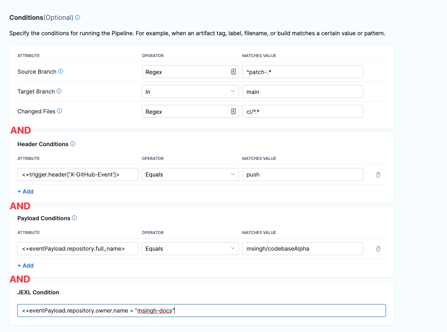
Task: Click + Add under Header Conditions
Action: pos(25,192)
